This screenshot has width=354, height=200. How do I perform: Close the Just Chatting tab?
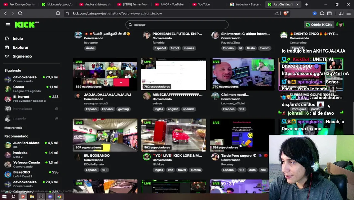pyautogui.click(x=297, y=4)
